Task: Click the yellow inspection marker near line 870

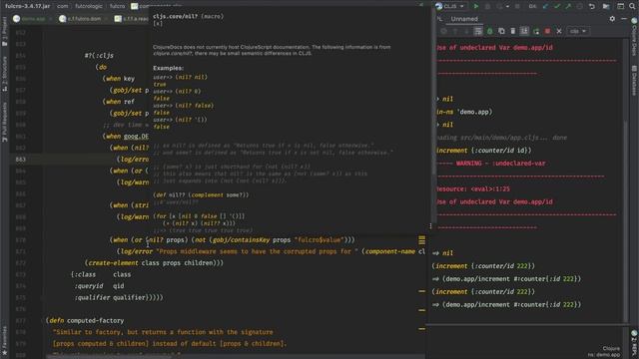Action: pos(421,240)
